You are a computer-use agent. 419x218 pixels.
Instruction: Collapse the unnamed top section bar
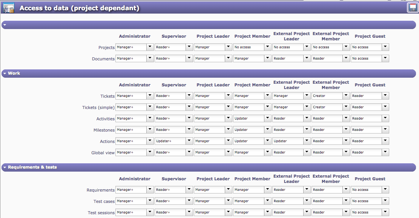tap(5, 25)
